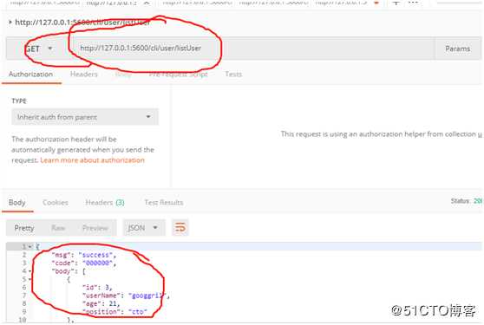Click the "code": "000000" line
The height and width of the screenshot is (325, 484).
83,263
